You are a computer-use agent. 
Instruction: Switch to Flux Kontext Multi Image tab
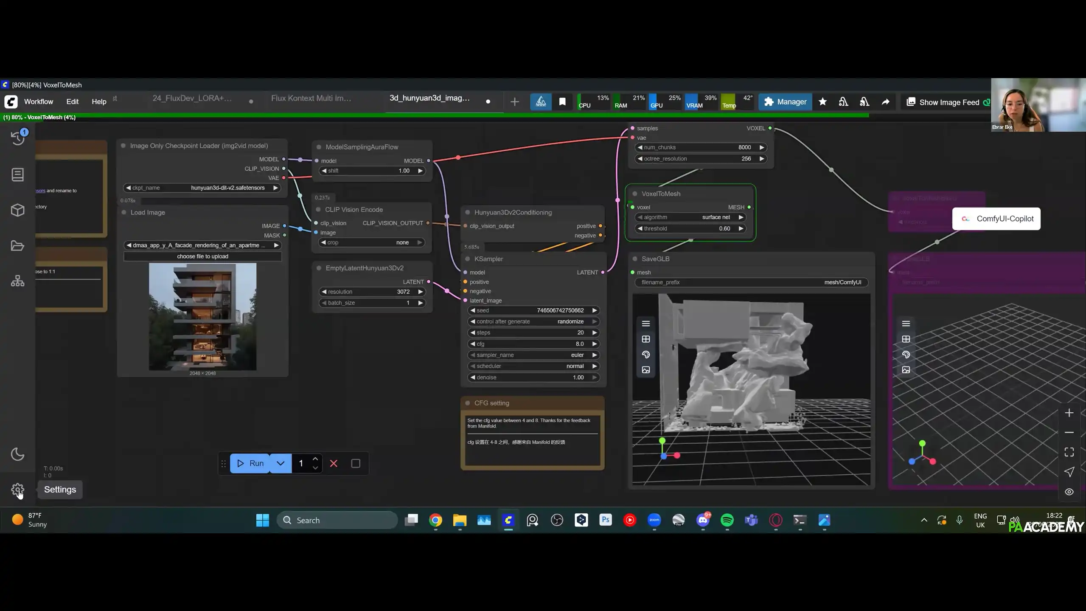click(x=311, y=98)
